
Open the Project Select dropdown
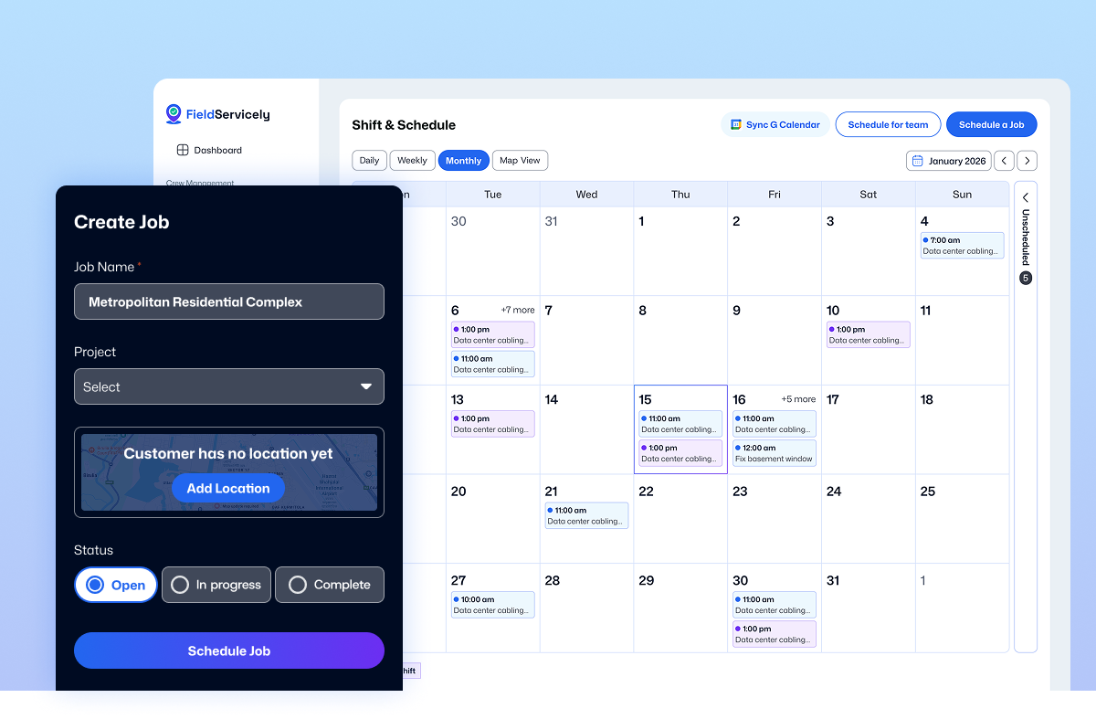click(228, 386)
